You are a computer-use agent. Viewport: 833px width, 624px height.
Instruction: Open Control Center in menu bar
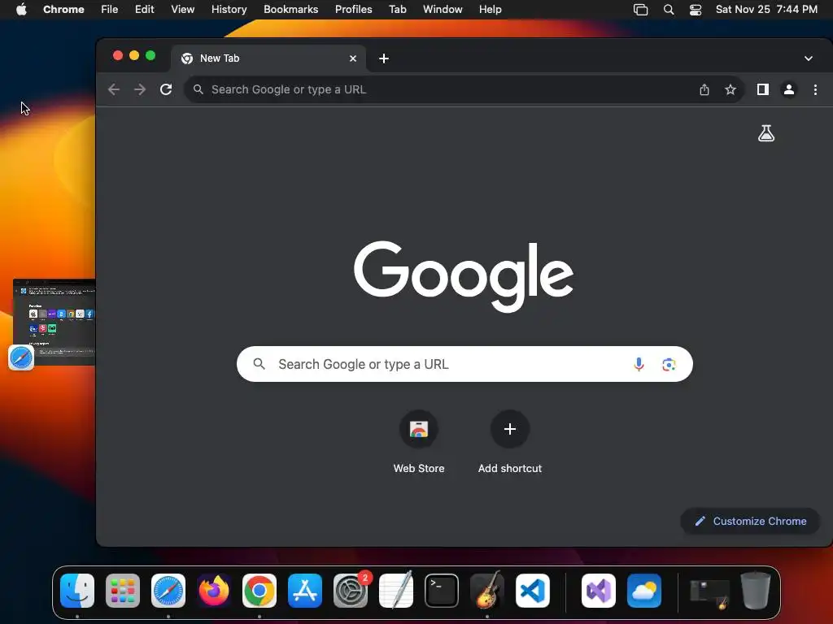696,10
